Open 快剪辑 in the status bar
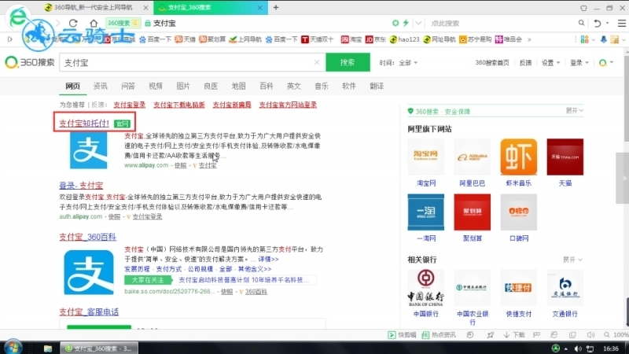Screen dimensions: 629x354 tap(402, 335)
